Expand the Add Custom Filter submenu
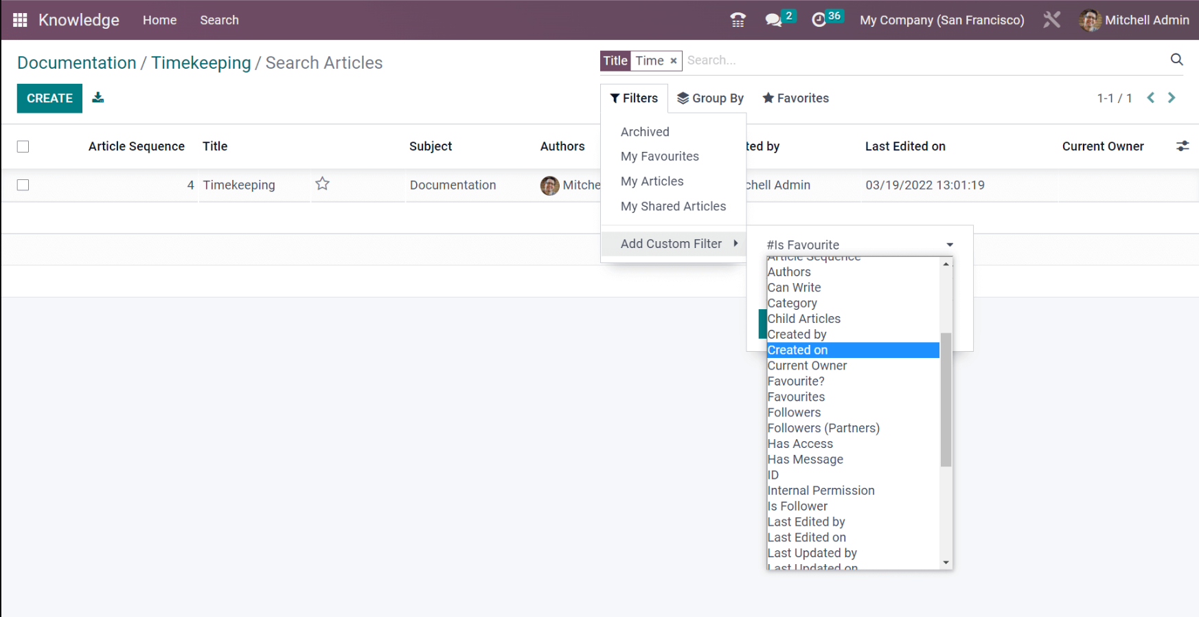 673,244
